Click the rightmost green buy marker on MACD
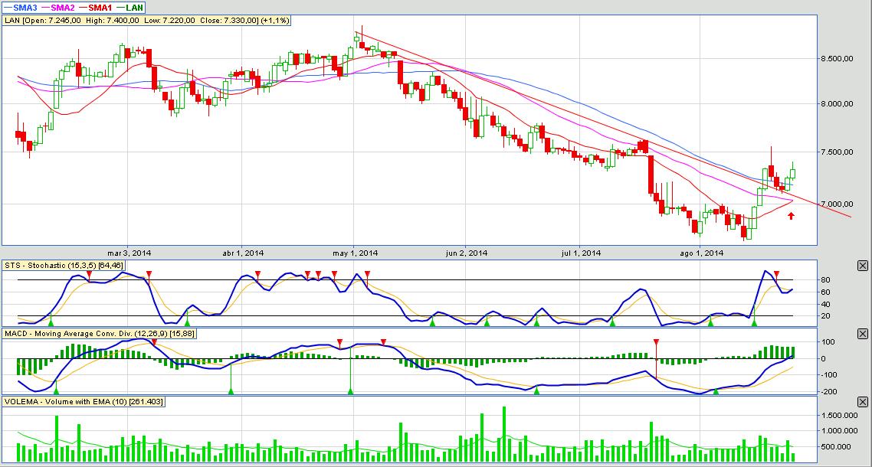This screenshot has width=872, height=467. [x=716, y=391]
